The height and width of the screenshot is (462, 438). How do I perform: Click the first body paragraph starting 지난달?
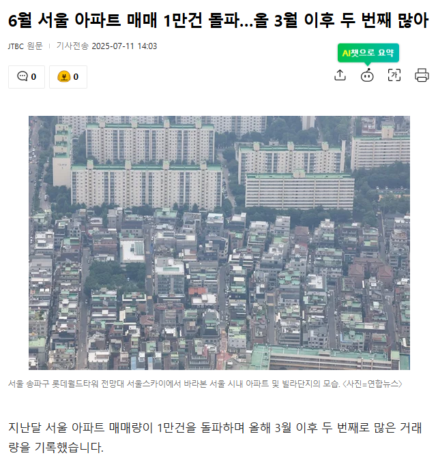pyautogui.click(x=215, y=437)
